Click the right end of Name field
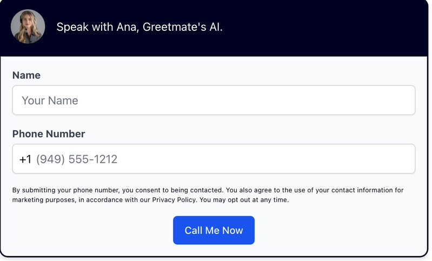 400,101
